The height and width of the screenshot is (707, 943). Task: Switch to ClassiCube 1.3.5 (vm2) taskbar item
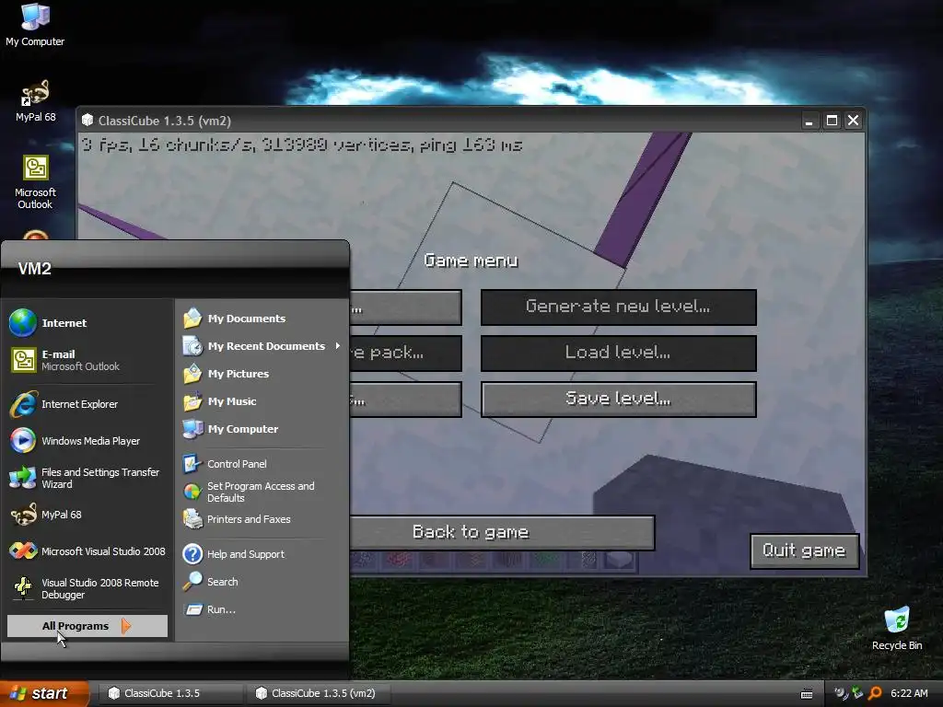(x=319, y=693)
